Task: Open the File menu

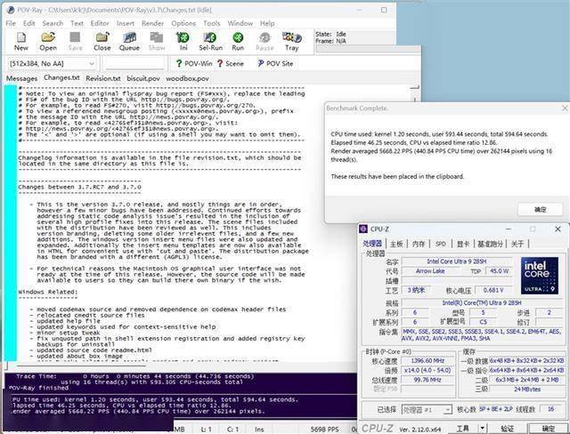Action: (11, 23)
